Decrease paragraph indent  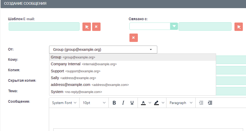coord(201,103)
